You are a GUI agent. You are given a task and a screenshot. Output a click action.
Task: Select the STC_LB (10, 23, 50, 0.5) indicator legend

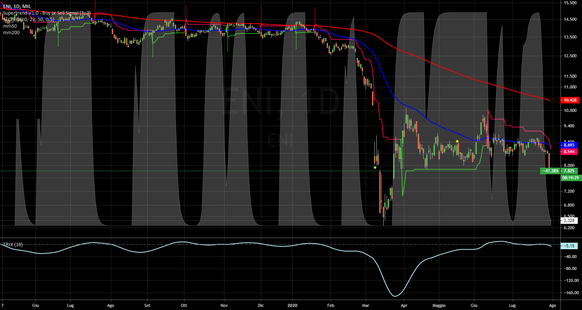[29, 20]
